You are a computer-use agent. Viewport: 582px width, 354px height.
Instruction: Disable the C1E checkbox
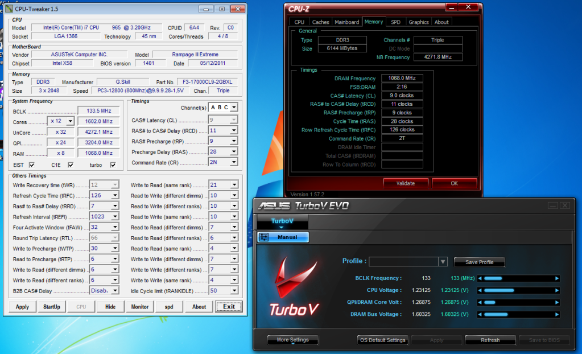(71, 165)
